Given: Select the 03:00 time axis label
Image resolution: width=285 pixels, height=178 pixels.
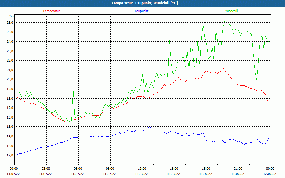Looking at the screenshot, I should 46,169.
